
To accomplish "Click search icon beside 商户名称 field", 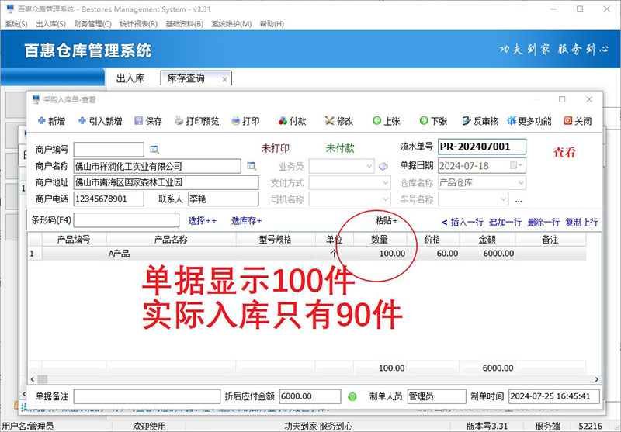I will [252, 166].
